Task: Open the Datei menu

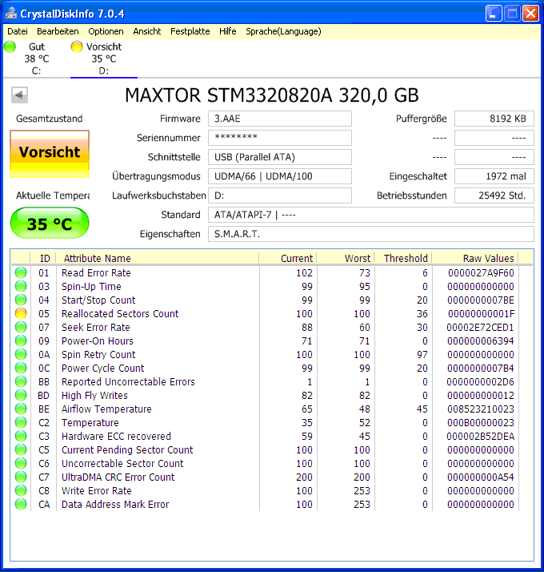Action: point(18,31)
